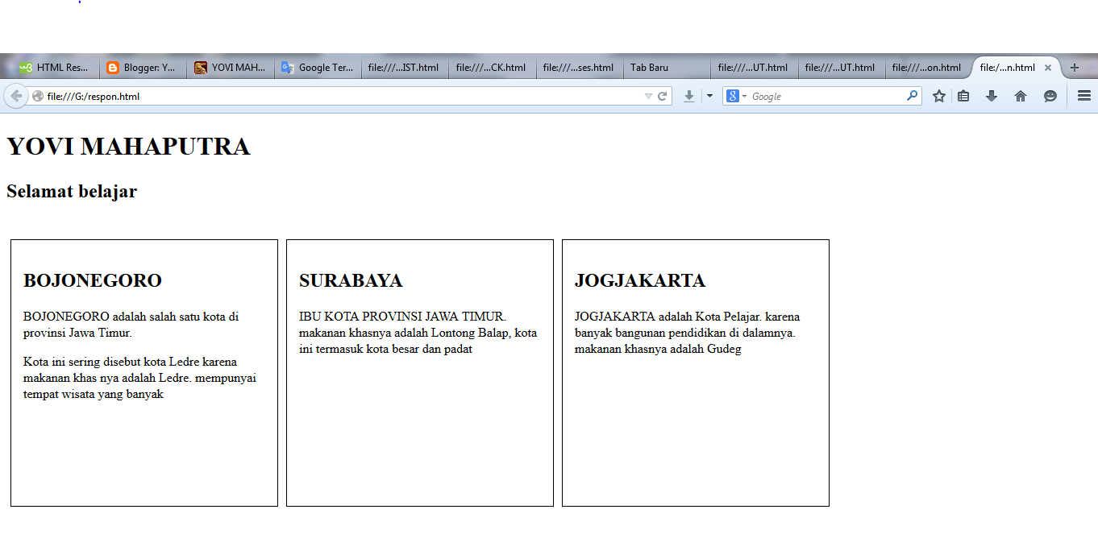
Task: Open a new tab with the plus button
Action: click(x=1074, y=68)
